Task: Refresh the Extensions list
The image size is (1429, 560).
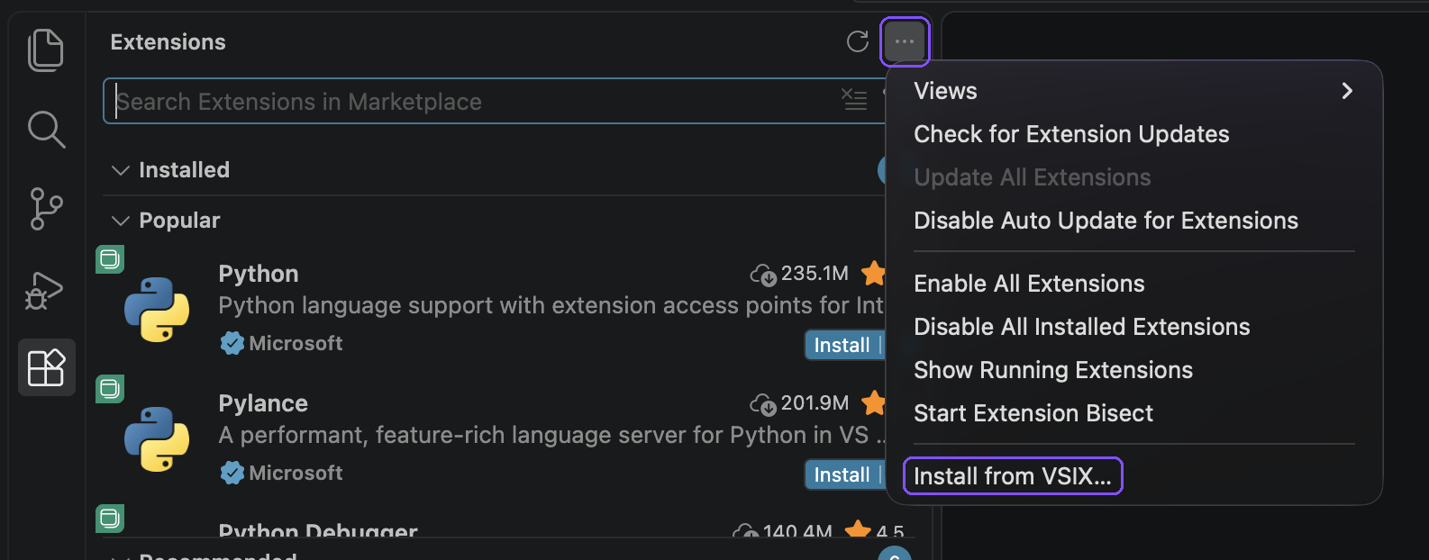Action: [x=858, y=41]
